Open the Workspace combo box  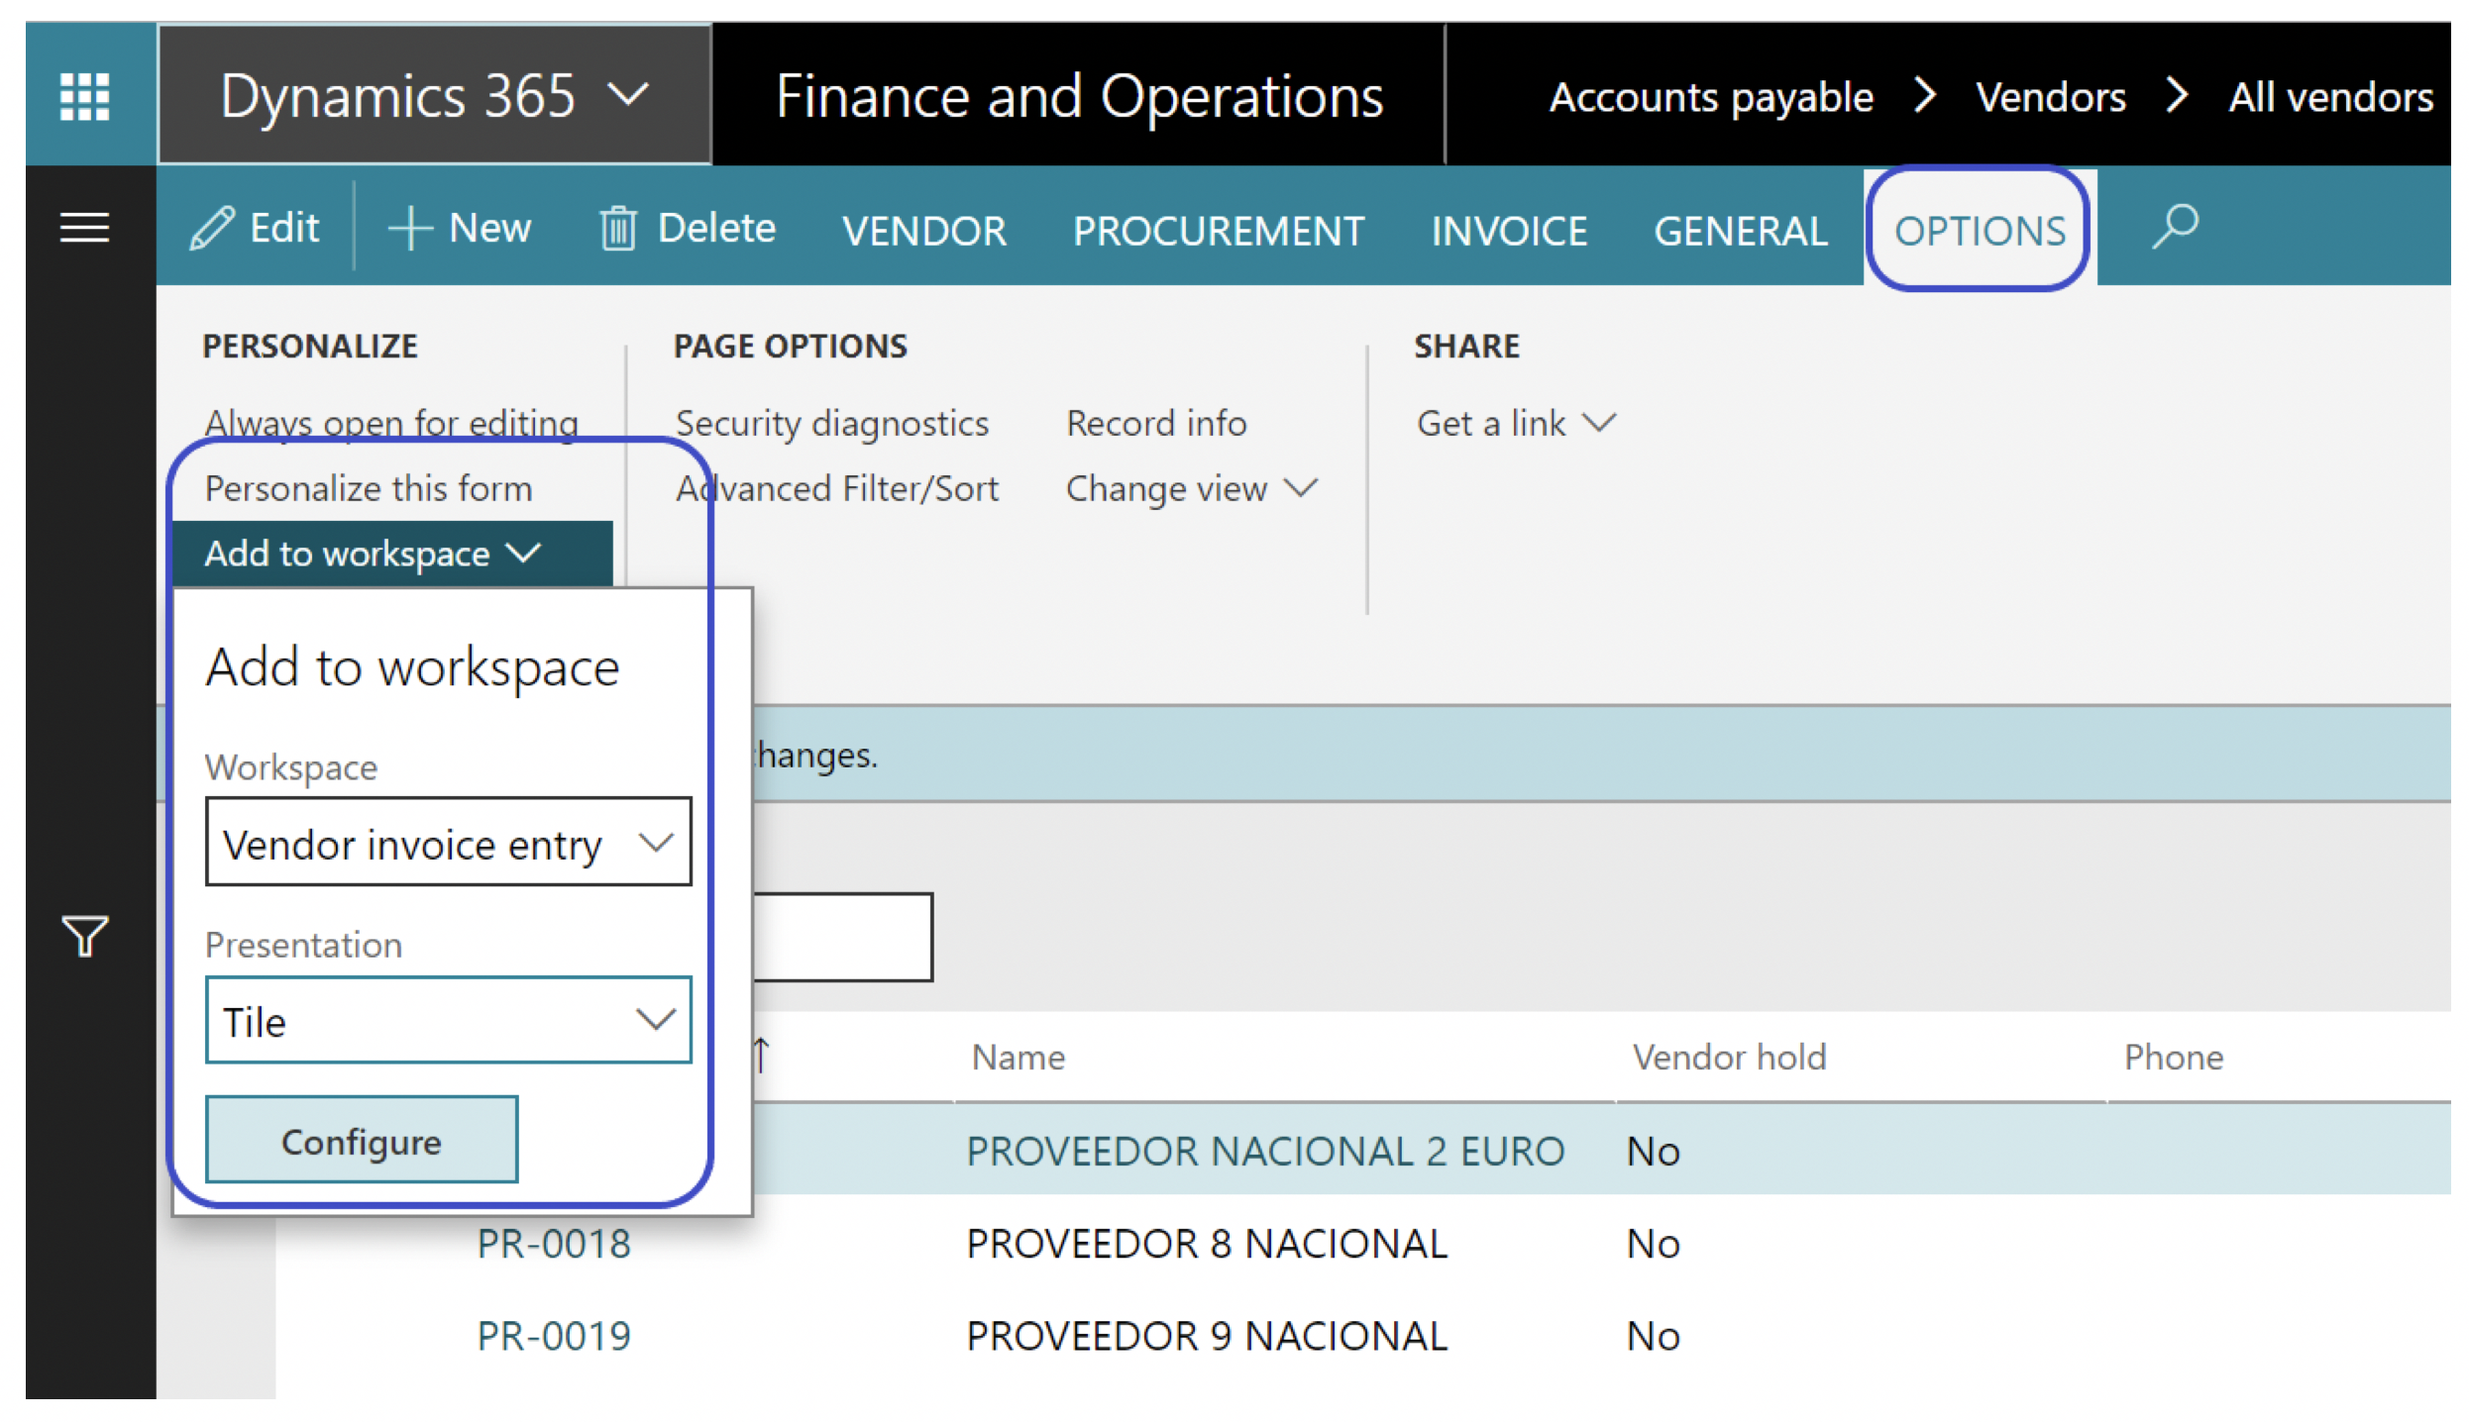[x=448, y=843]
